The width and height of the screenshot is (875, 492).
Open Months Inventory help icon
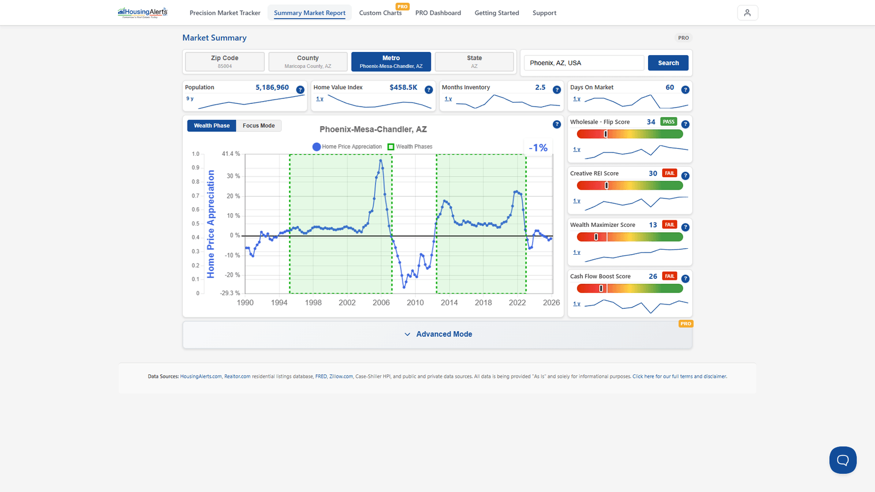click(557, 90)
